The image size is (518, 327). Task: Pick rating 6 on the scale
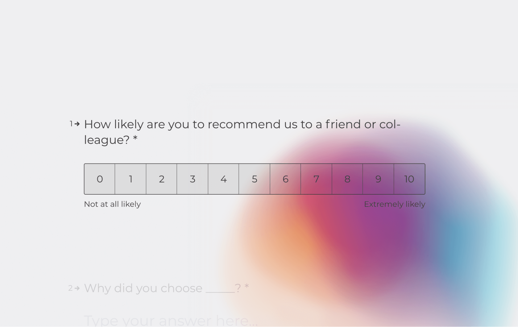pyautogui.click(x=285, y=179)
